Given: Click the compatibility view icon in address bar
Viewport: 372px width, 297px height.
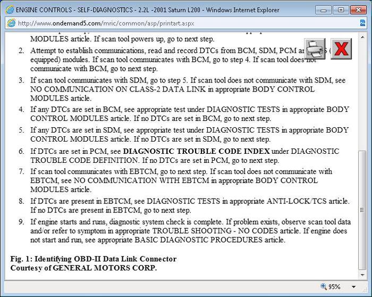Looking at the screenshot, I should (362, 23).
